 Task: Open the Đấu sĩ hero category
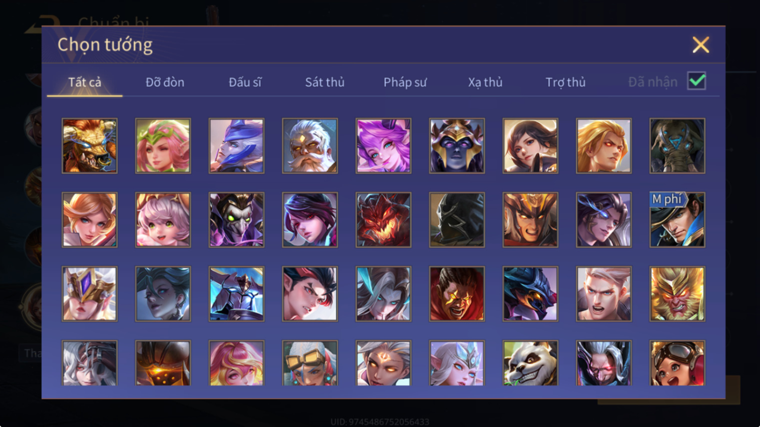[245, 82]
